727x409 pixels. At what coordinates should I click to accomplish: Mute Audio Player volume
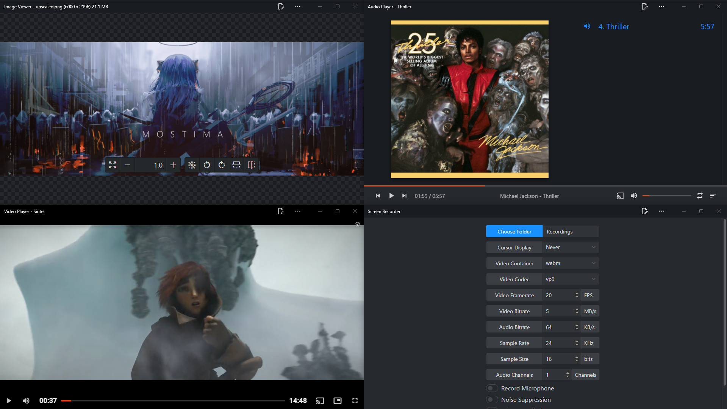click(x=634, y=196)
